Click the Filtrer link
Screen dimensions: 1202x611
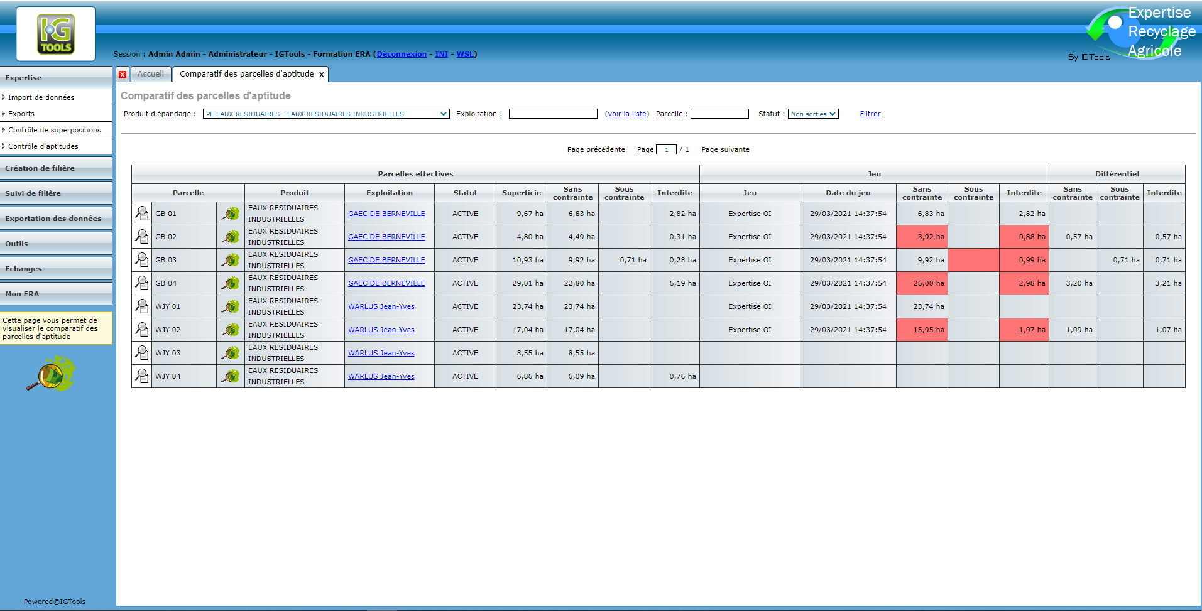point(870,114)
